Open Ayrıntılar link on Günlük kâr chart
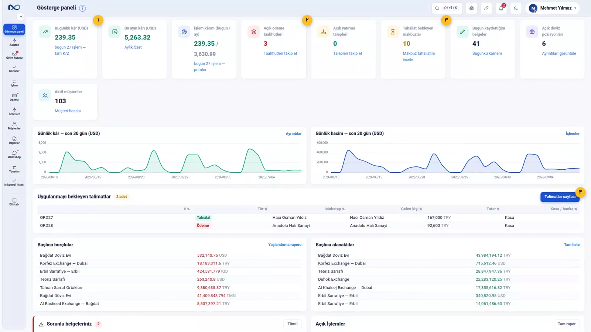Screen dimensions: 591x332 294,134
